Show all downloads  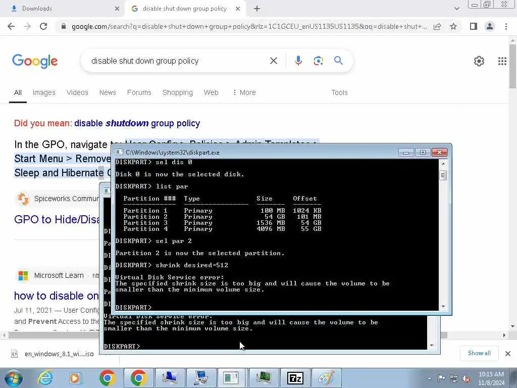tap(479, 353)
